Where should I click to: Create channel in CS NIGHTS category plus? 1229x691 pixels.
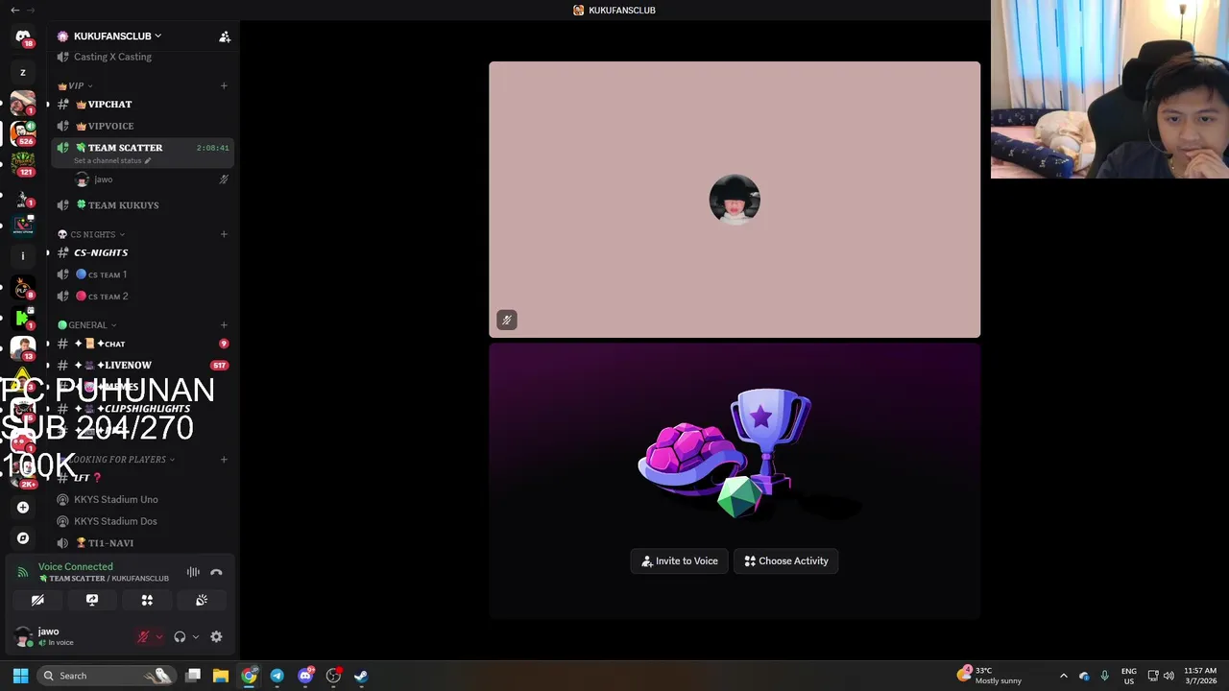tap(224, 234)
